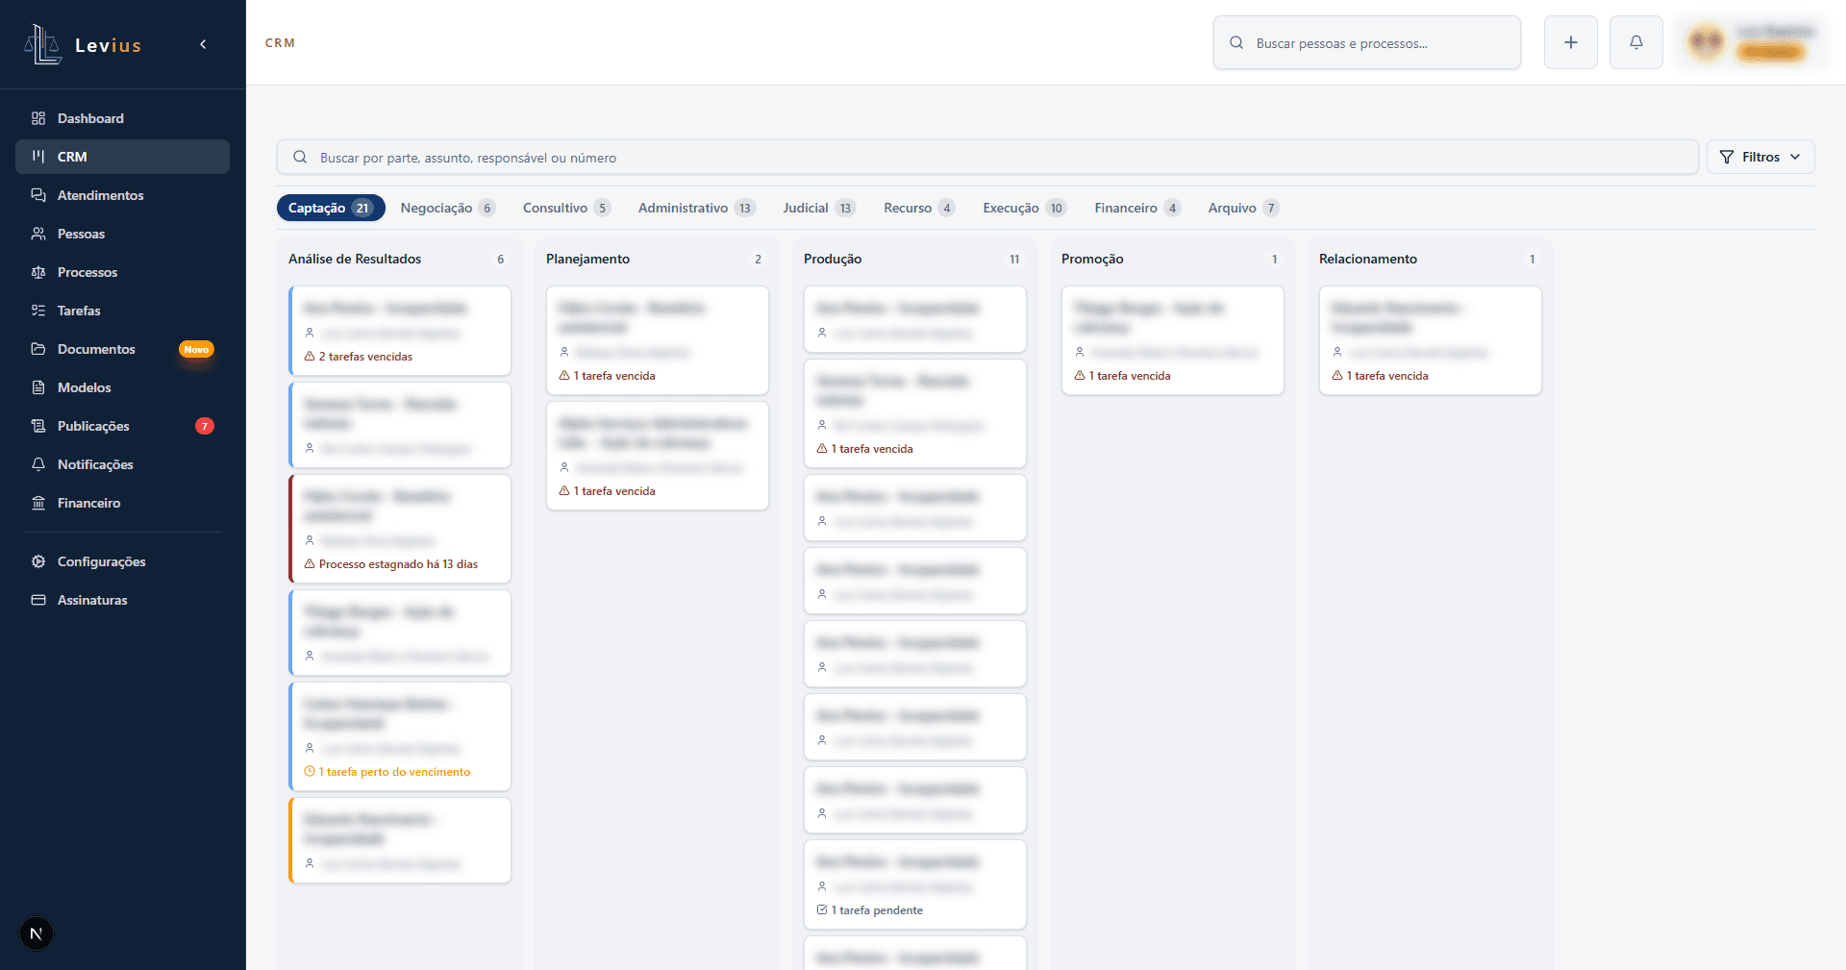This screenshot has width=1846, height=970.
Task: Switch to the Recurso tab
Action: 919,208
